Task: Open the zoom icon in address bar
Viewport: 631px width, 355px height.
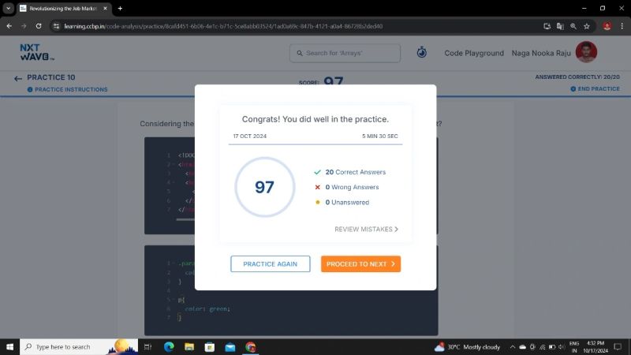Action: (x=573, y=26)
